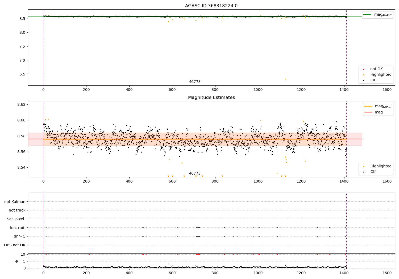Click the green mag AGASC legend entry
This screenshot has width=399, height=279.
click(377, 15)
